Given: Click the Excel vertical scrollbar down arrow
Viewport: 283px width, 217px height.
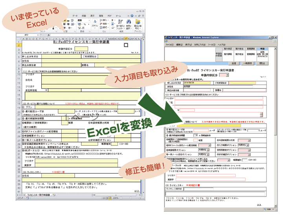Looking at the screenshot, I should pos(143,192).
